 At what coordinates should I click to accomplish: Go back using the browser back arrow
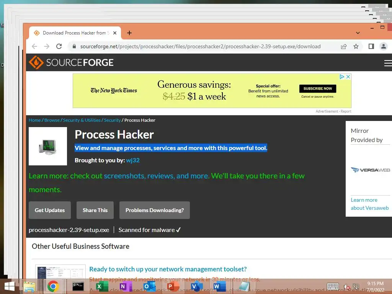tap(34, 46)
